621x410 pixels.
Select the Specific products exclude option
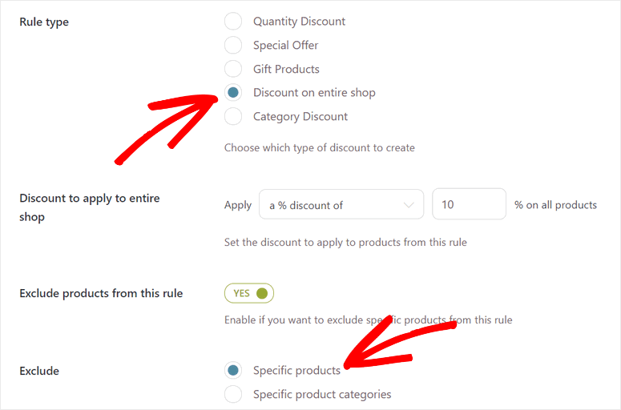(x=233, y=370)
